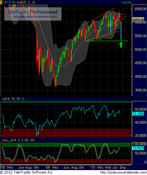Click the RSI 20,0000 axis label
This screenshot has width=147, height=175.
(141, 136)
